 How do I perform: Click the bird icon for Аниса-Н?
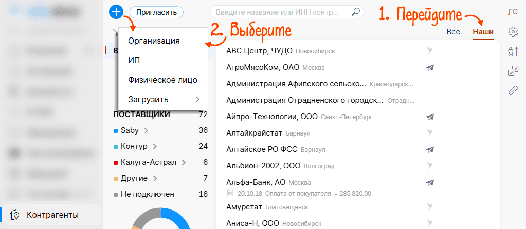pyautogui.click(x=430, y=223)
